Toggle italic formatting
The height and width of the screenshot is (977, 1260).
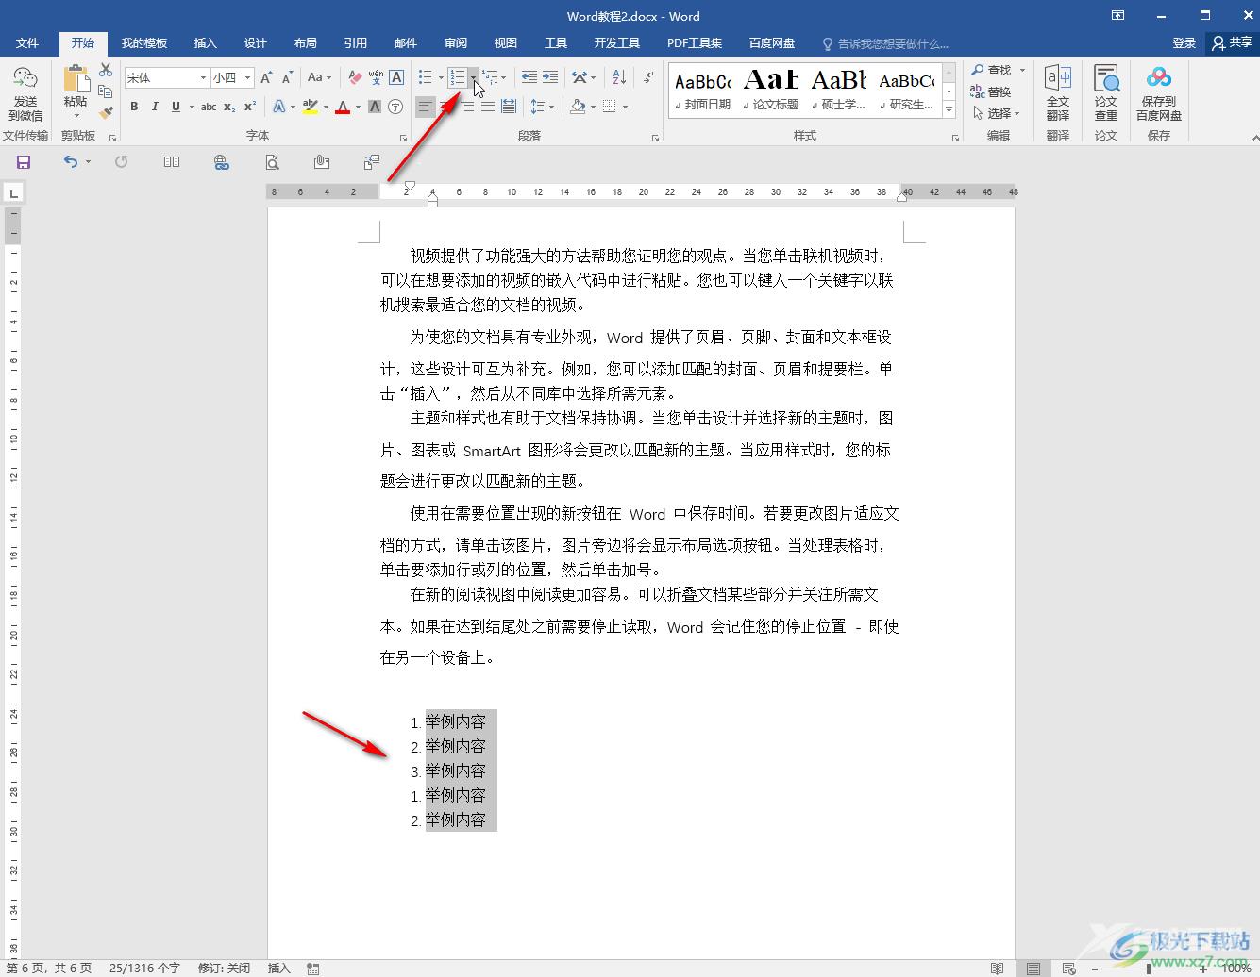tap(155, 107)
